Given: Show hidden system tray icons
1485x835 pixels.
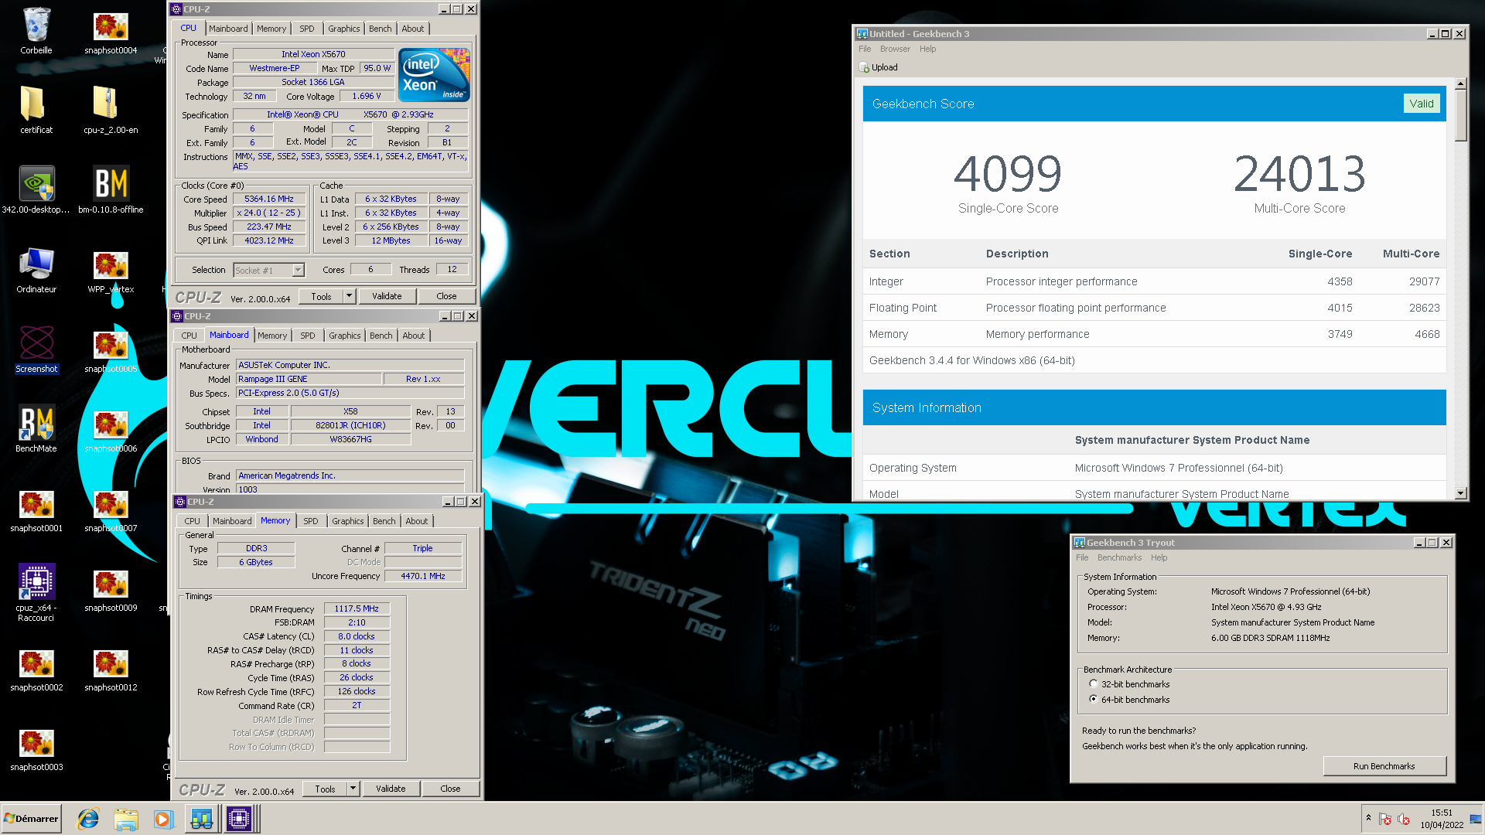Looking at the screenshot, I should point(1368,818).
